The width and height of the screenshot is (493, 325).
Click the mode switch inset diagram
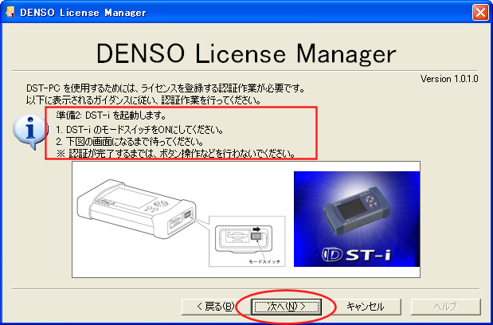pyautogui.click(x=247, y=241)
